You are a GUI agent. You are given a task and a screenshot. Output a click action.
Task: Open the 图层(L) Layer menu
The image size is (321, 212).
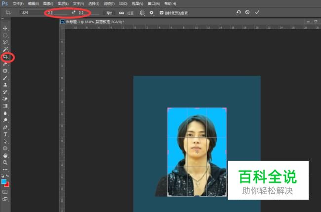coord(63,3)
